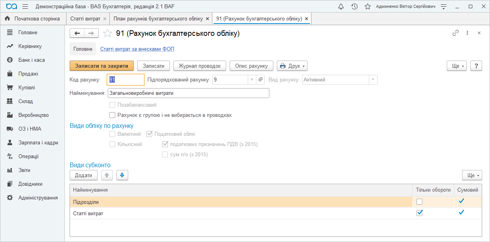Click the Найменування text field

click(188, 93)
